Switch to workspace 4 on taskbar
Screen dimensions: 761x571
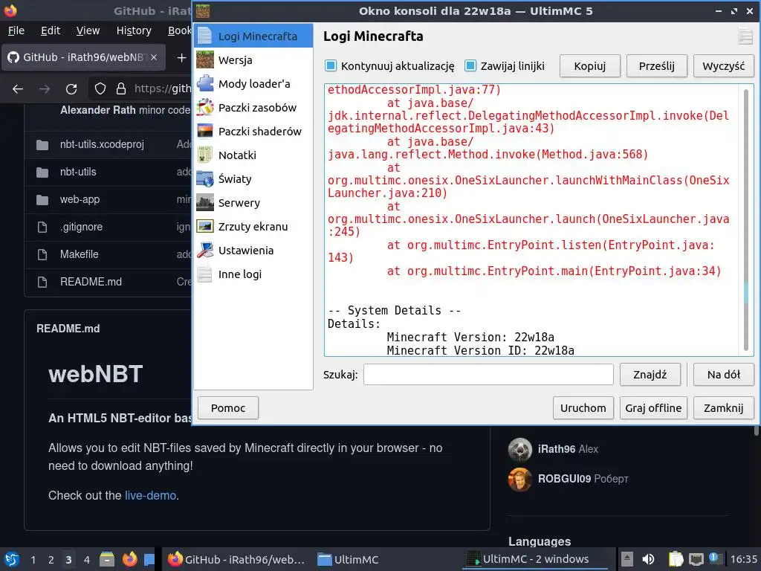pos(86,559)
